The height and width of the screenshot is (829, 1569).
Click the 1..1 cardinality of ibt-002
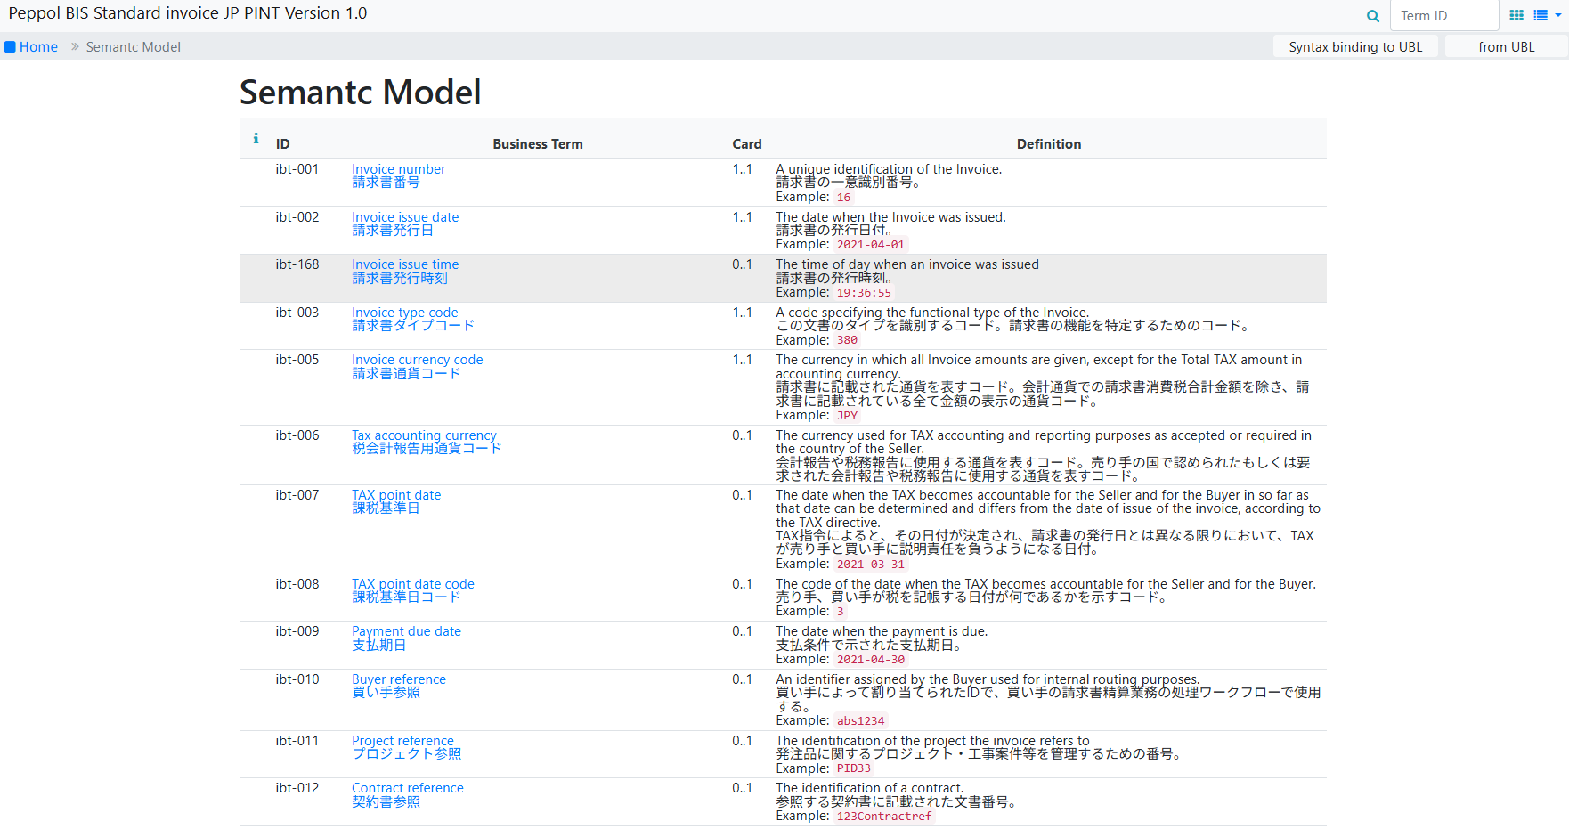click(742, 217)
